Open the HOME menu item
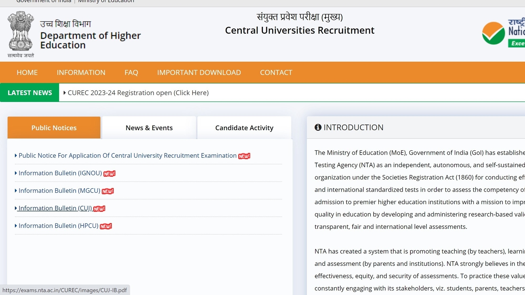 [27, 72]
